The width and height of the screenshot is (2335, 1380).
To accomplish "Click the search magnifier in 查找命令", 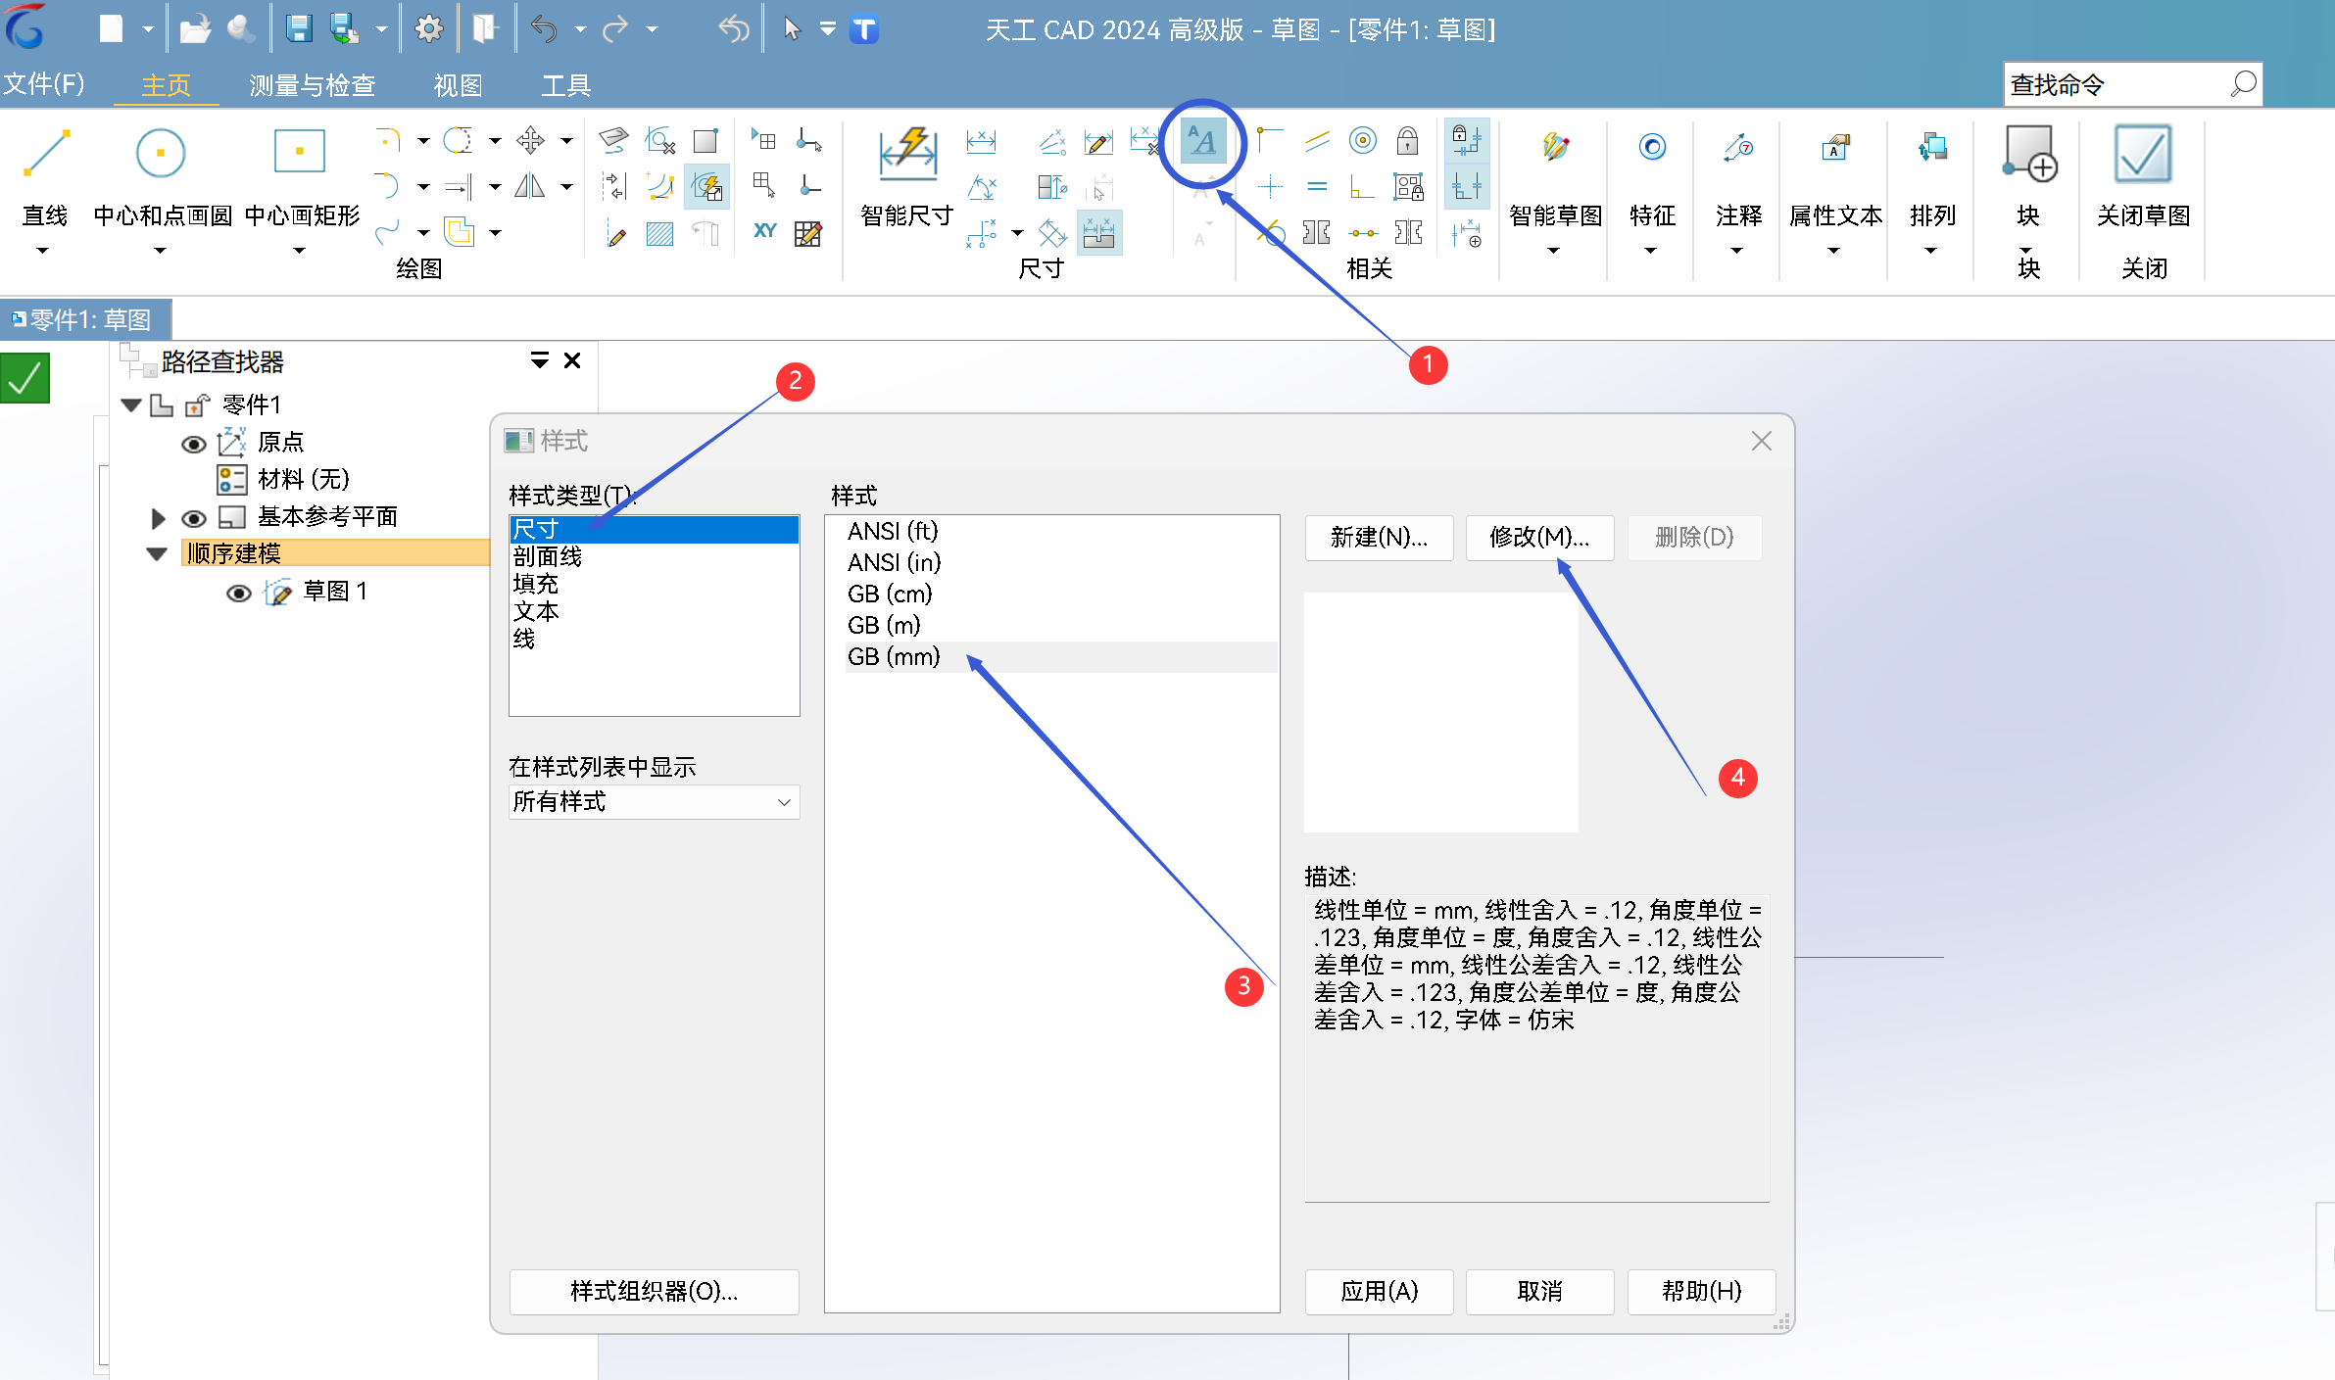I will [2243, 84].
